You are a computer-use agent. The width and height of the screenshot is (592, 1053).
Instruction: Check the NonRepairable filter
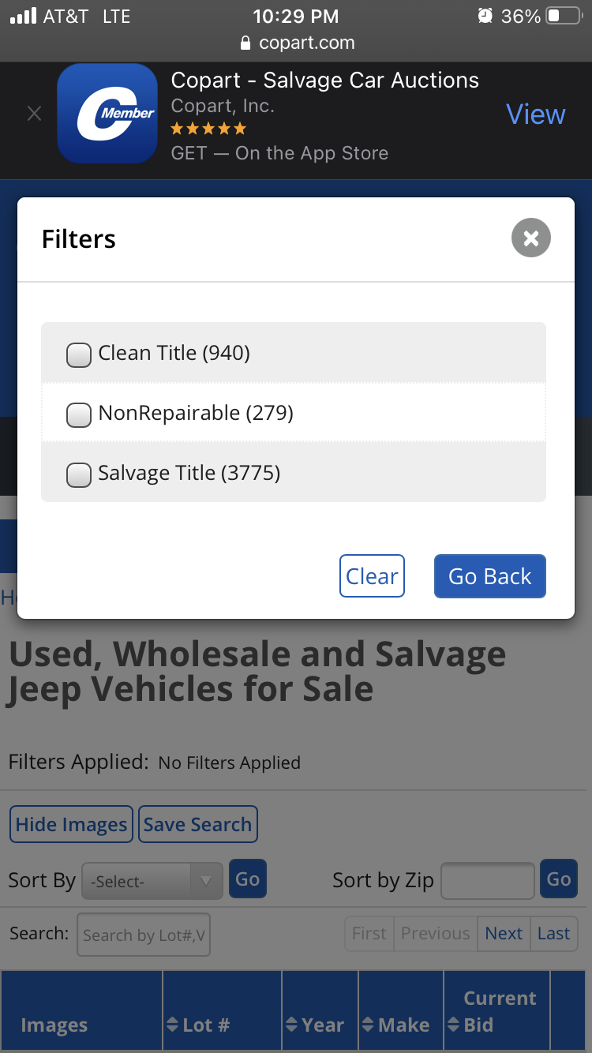(79, 414)
